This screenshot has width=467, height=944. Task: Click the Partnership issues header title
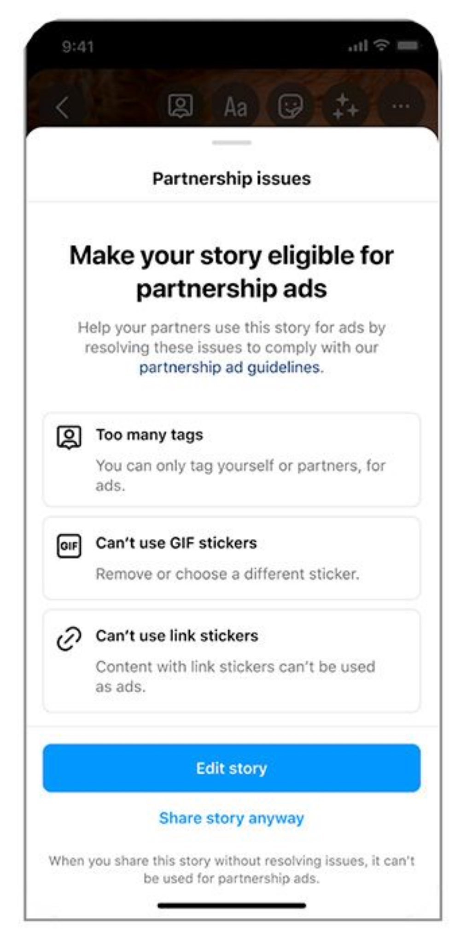[232, 179]
